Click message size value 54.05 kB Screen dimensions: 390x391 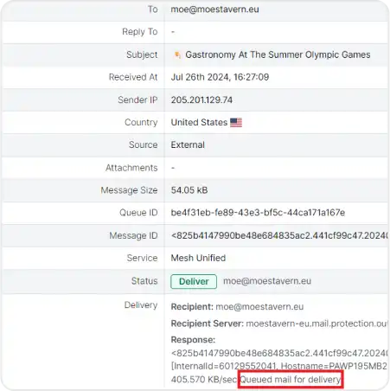(x=189, y=190)
